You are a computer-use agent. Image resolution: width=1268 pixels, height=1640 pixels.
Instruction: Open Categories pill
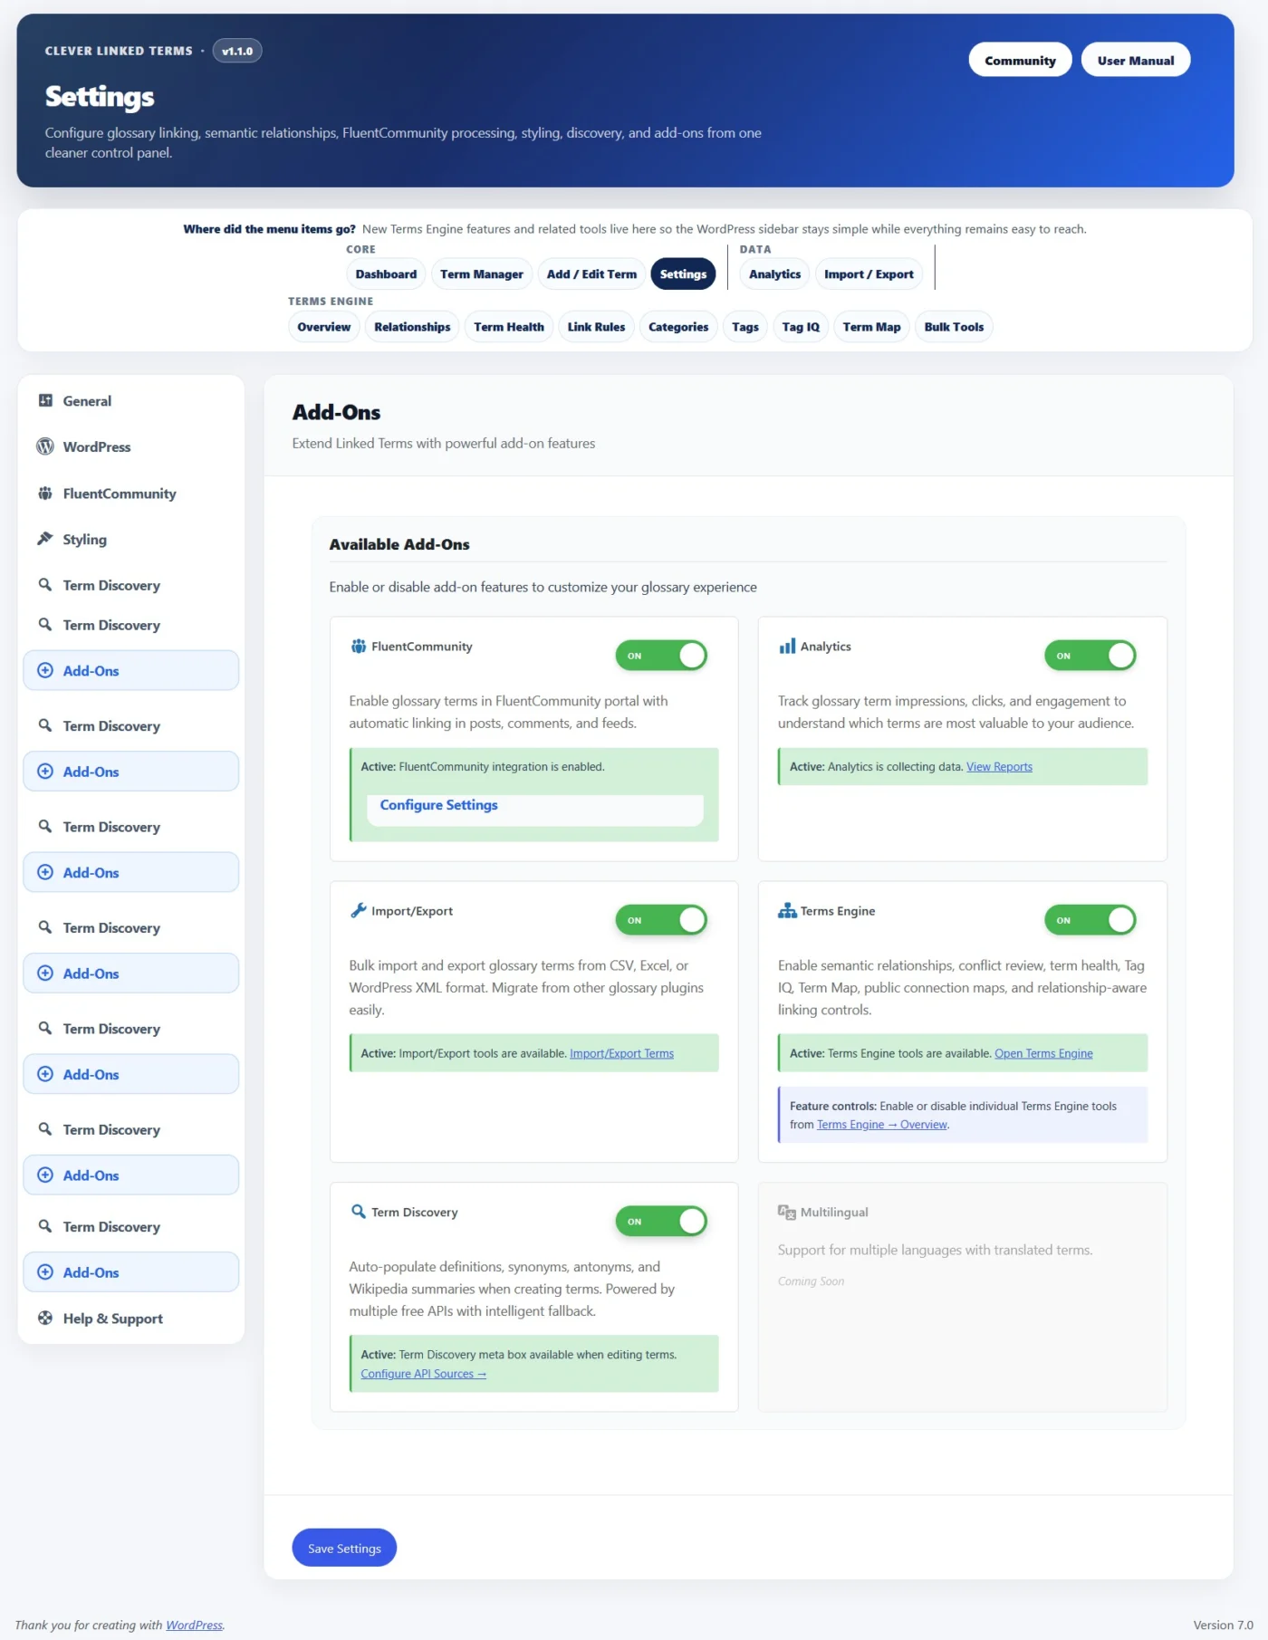tap(678, 327)
